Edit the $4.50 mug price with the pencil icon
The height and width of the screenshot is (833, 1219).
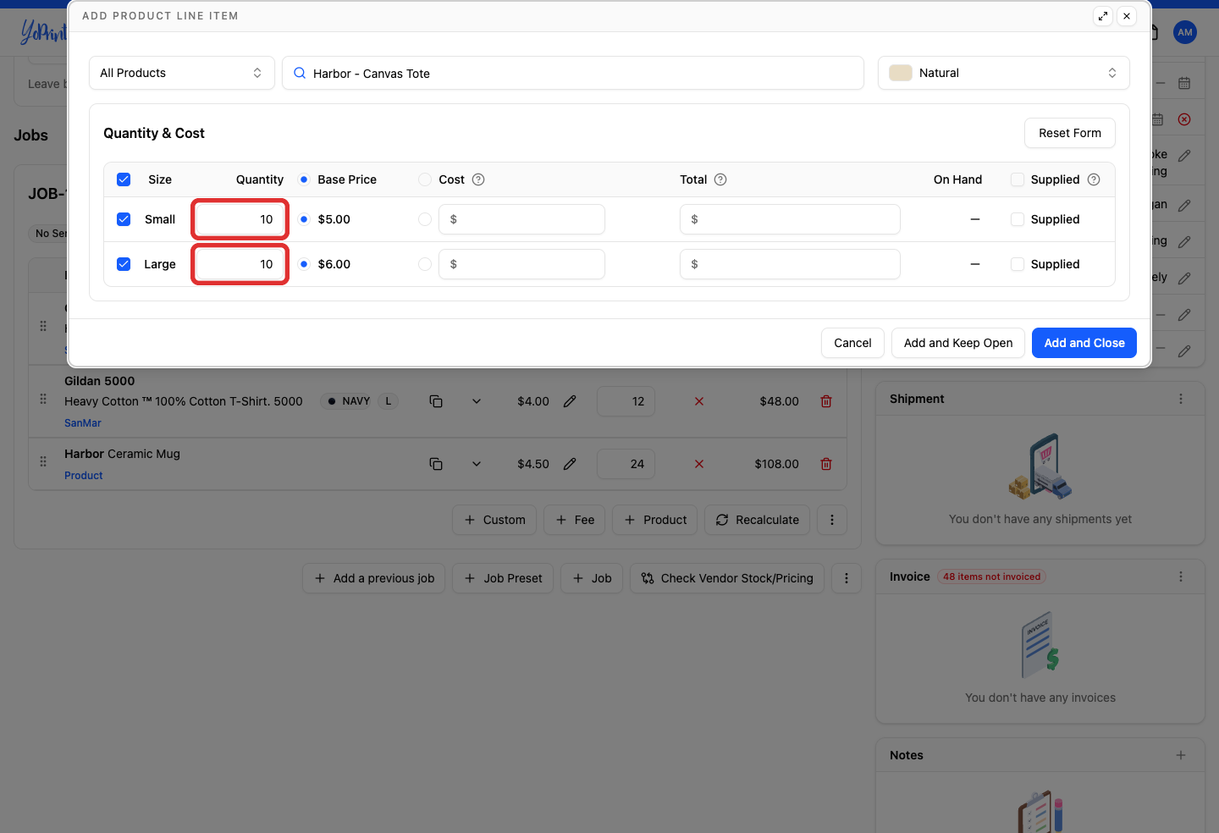pos(570,464)
